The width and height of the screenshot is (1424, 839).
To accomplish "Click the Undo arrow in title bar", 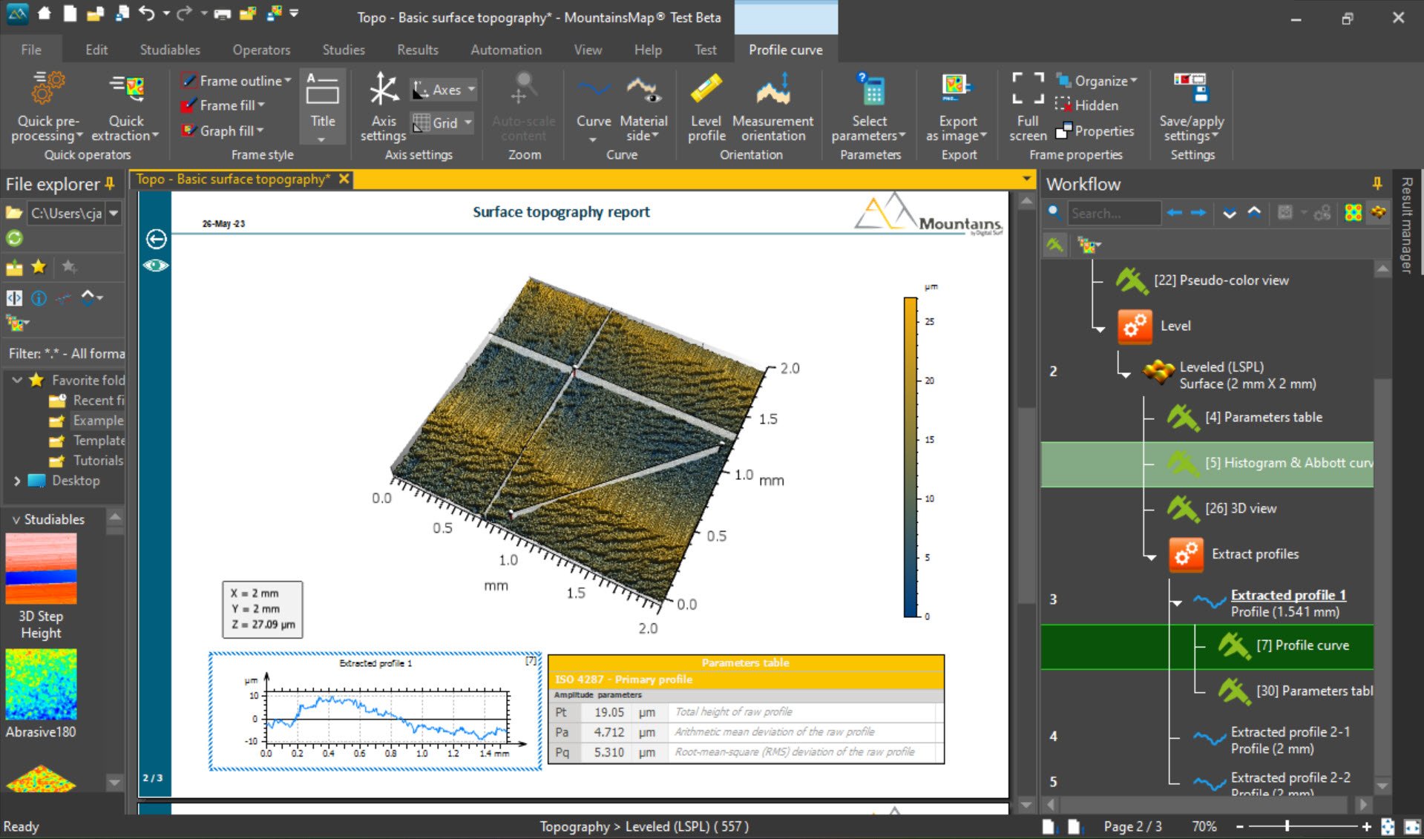I will (147, 13).
